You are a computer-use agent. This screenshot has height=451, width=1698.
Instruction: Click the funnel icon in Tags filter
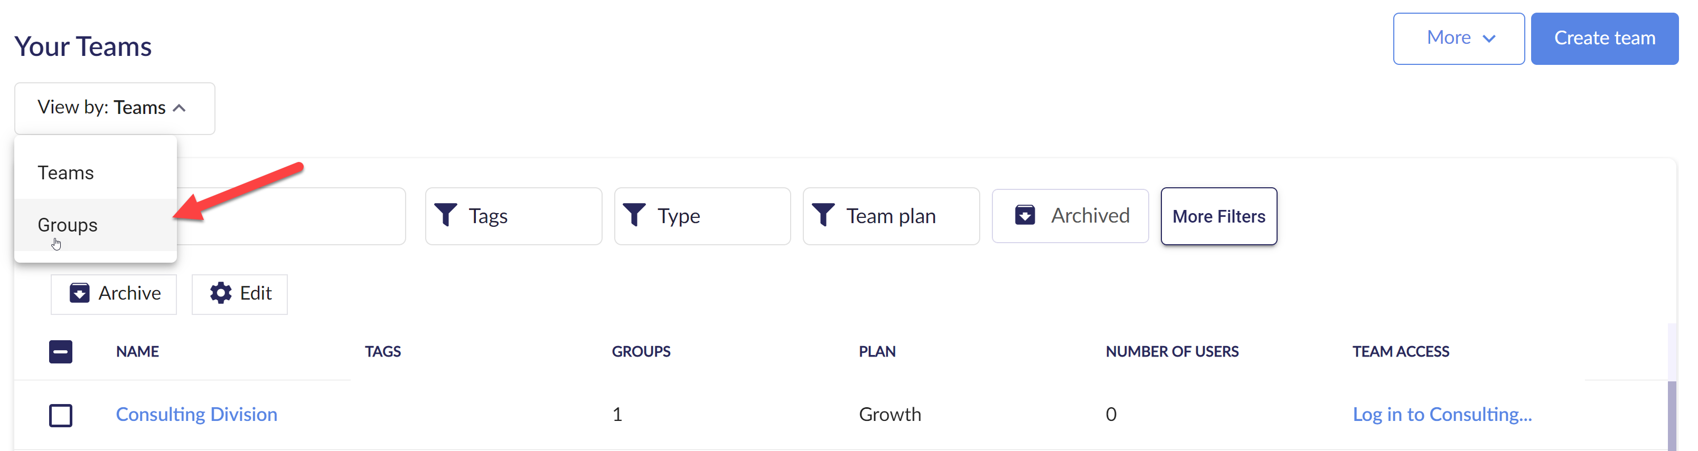tap(446, 215)
